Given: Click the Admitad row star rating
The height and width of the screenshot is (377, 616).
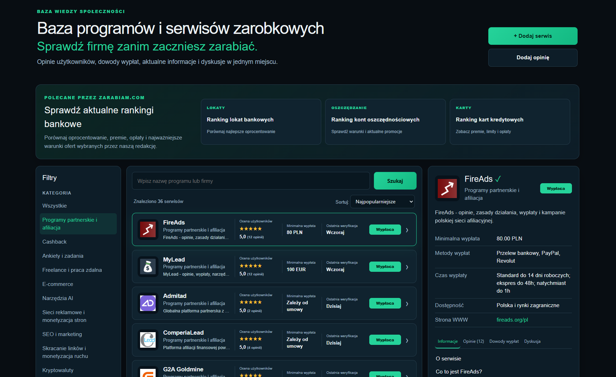Looking at the screenshot, I should (250, 302).
